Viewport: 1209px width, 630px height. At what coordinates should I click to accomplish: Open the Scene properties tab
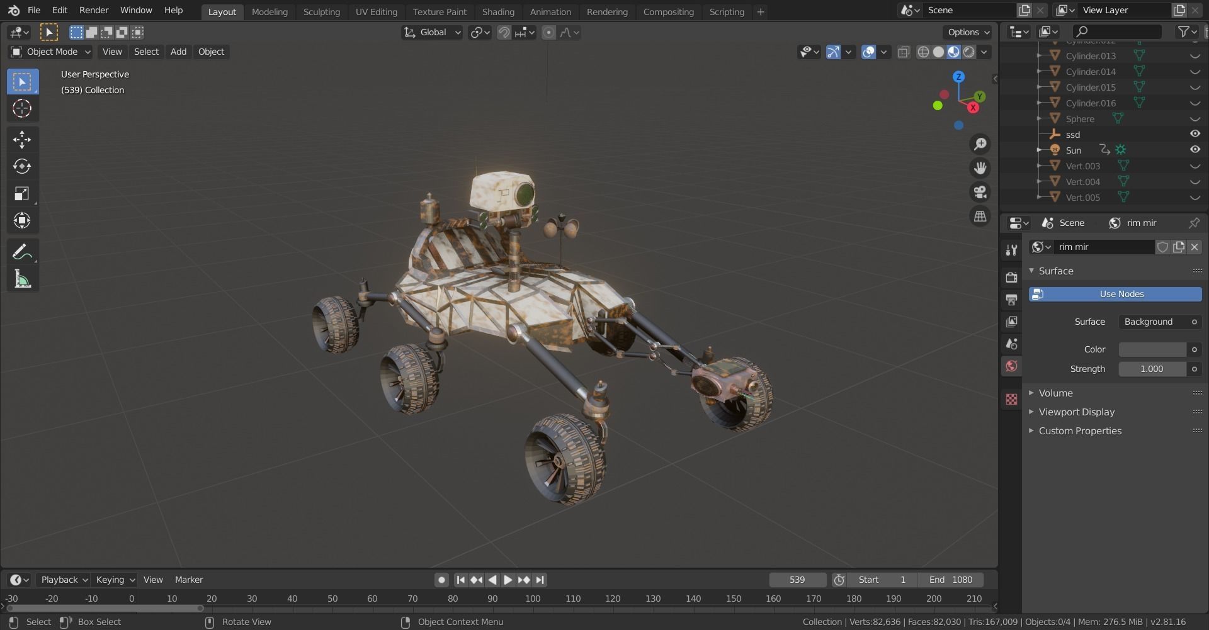coord(1011,344)
